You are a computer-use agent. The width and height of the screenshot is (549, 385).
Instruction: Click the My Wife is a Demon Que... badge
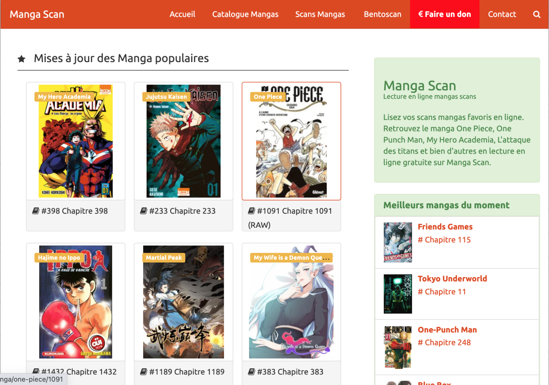coord(291,257)
